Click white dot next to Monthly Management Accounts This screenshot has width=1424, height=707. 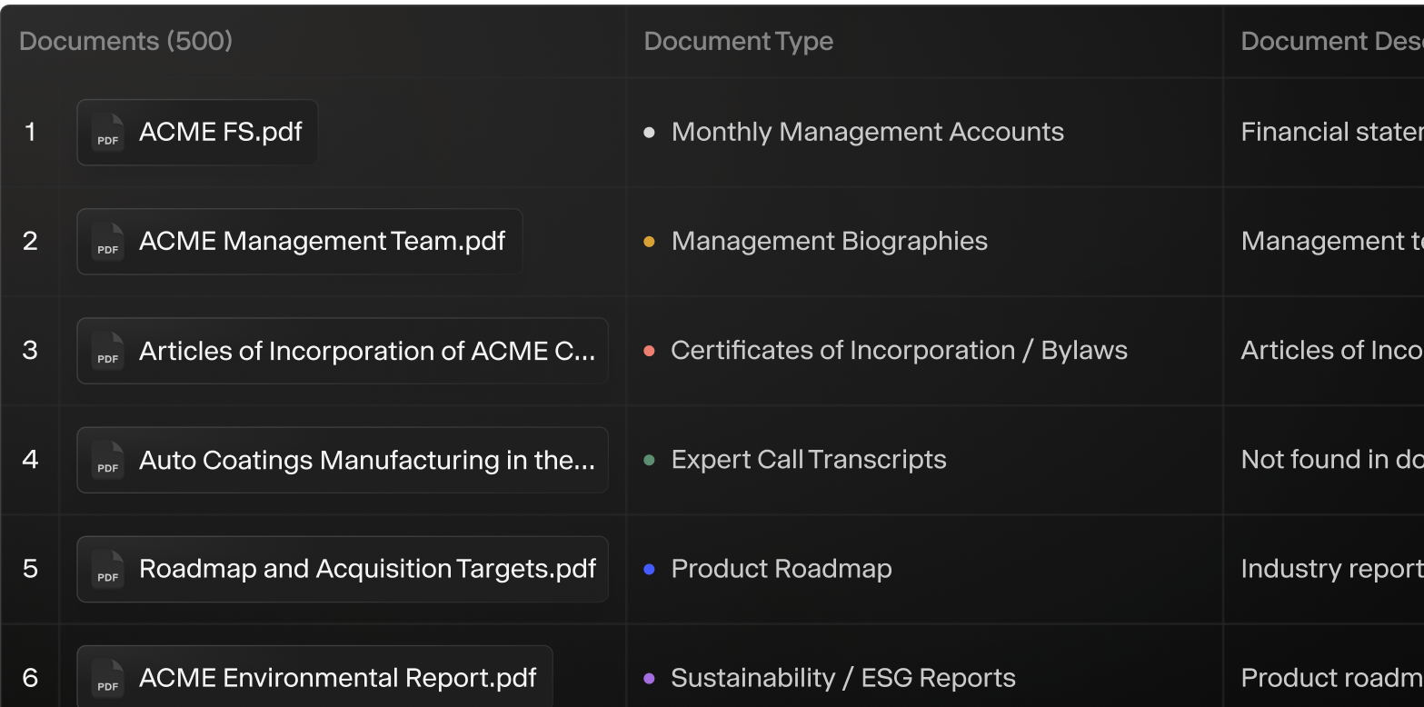(x=649, y=133)
